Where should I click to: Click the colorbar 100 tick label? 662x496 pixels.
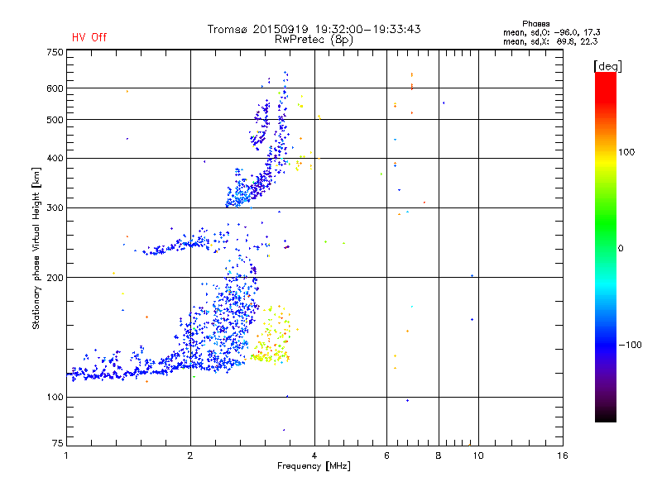626,152
